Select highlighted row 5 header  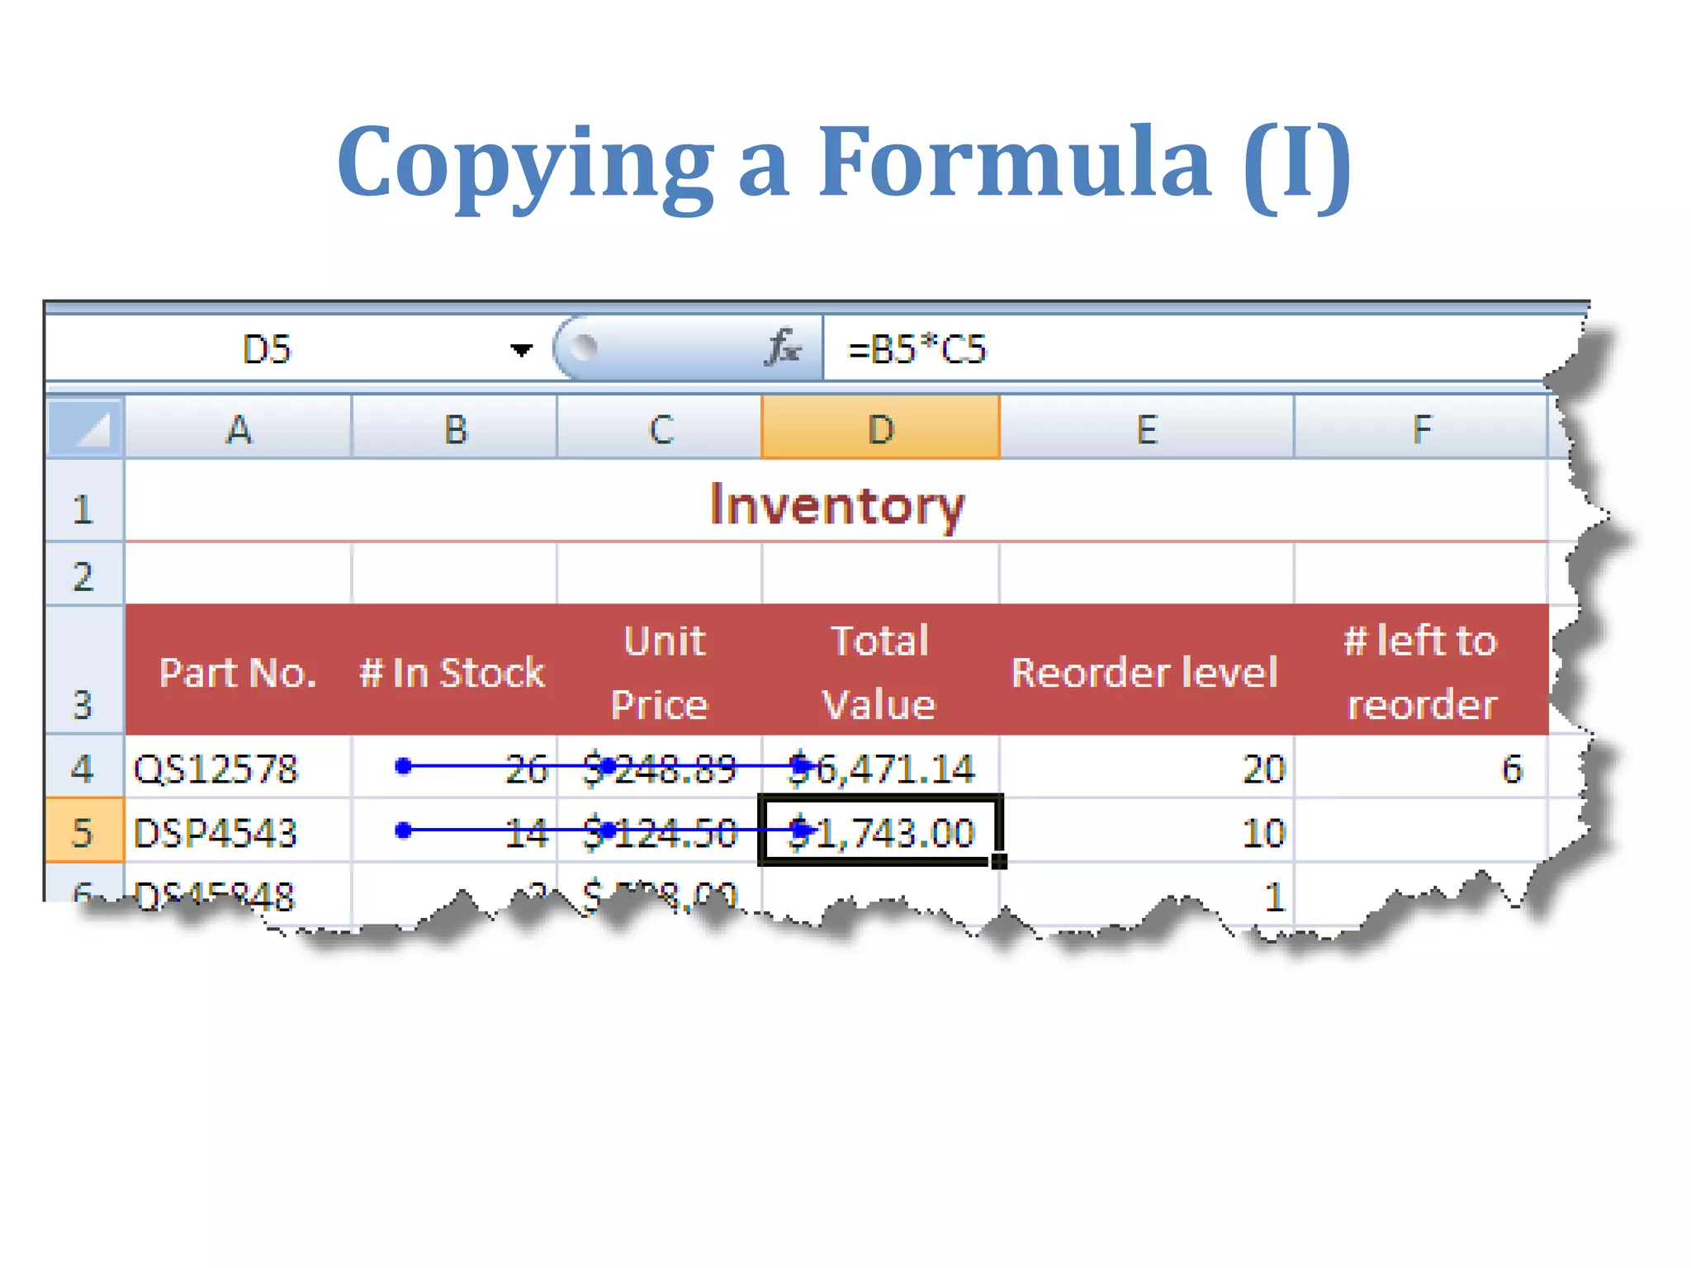(85, 830)
